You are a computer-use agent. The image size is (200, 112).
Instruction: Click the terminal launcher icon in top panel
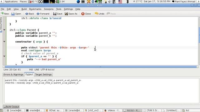83,2
